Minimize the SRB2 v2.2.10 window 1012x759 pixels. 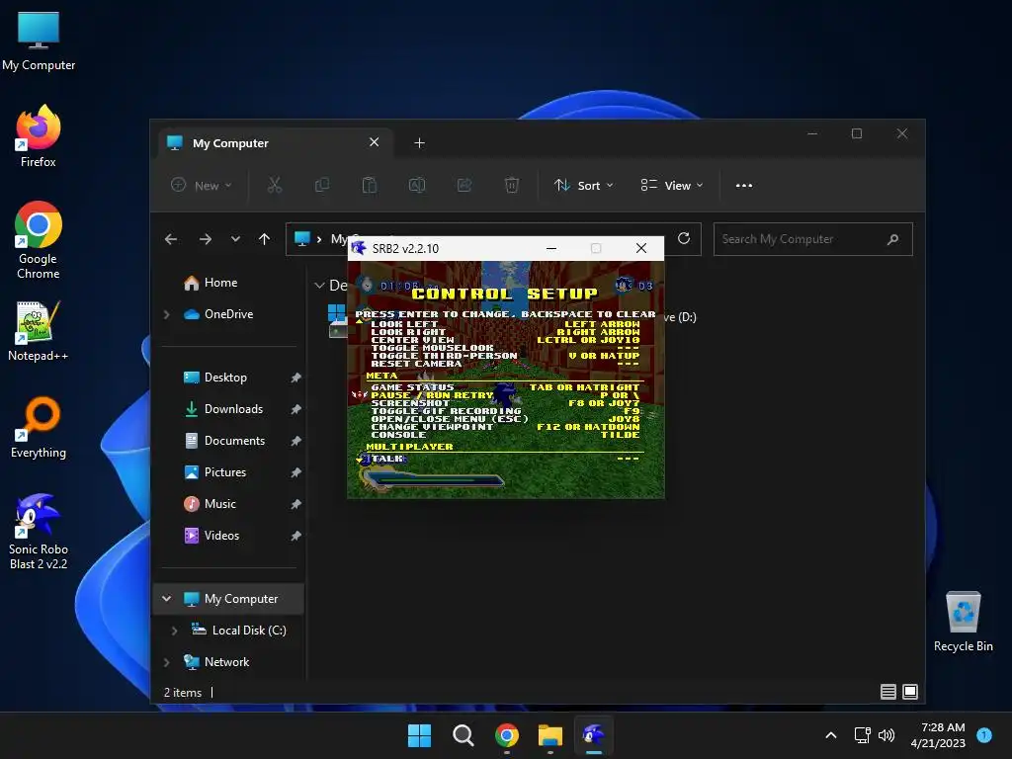tap(551, 248)
